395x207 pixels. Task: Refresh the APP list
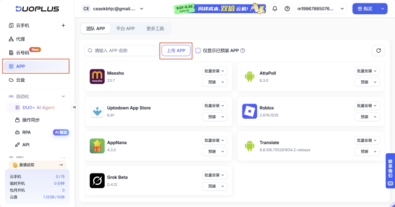[378, 51]
